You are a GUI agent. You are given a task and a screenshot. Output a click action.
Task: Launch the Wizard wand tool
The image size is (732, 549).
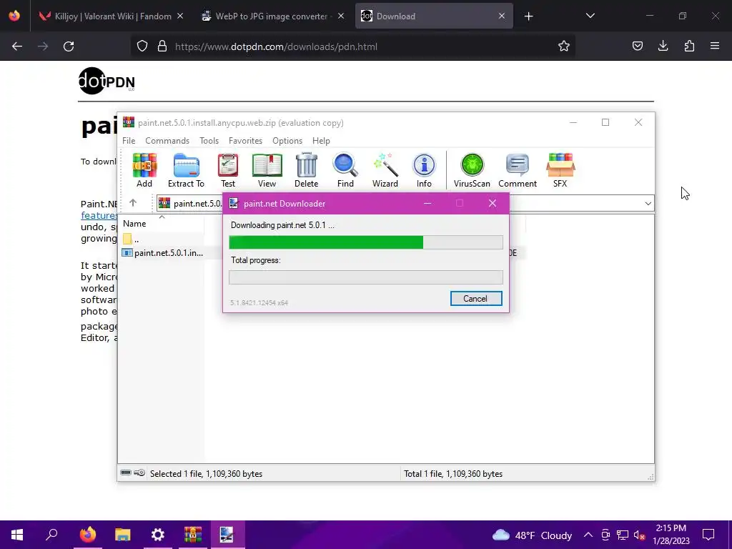[x=385, y=170]
